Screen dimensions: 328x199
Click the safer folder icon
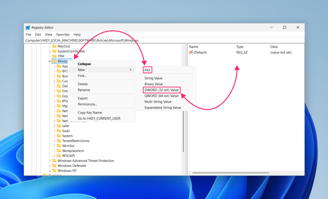(x=59, y=126)
